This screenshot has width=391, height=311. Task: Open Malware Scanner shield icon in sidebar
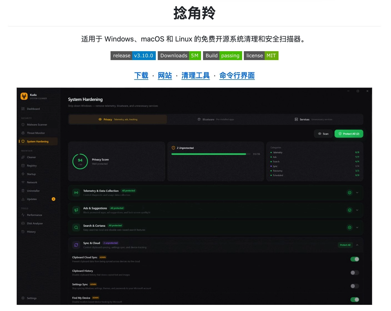(x=23, y=125)
